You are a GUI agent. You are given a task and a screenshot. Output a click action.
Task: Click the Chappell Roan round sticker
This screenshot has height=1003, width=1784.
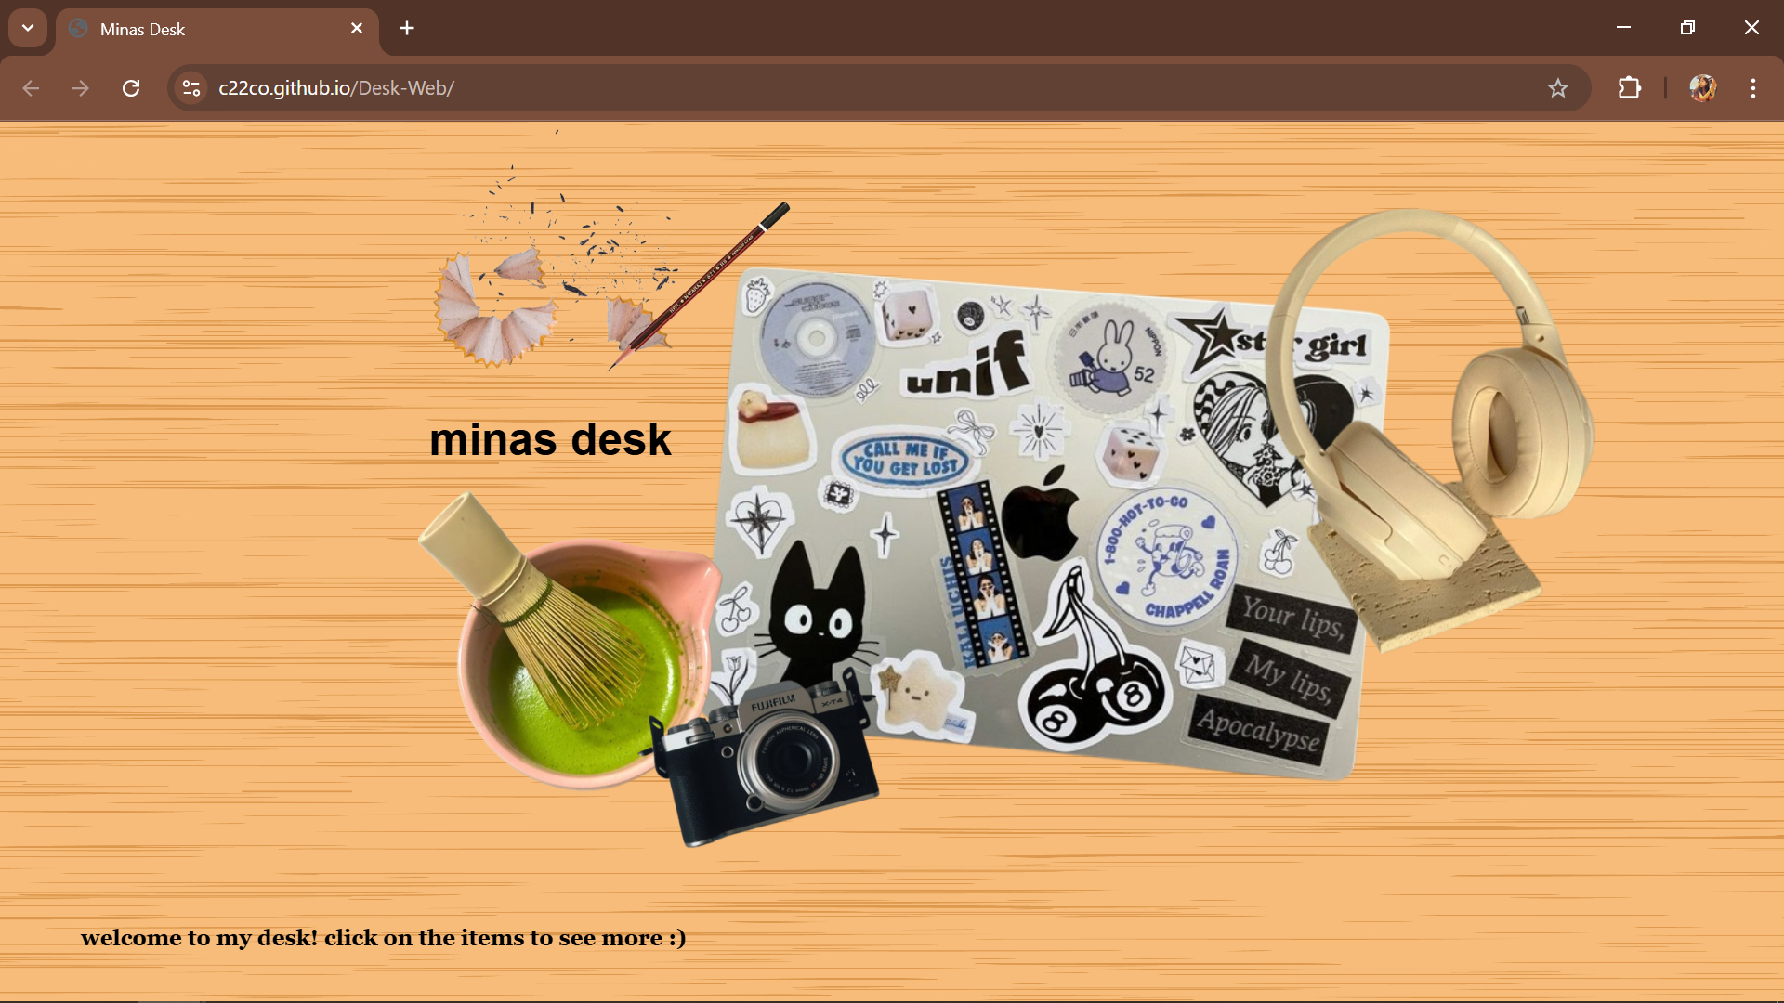coord(1167,557)
